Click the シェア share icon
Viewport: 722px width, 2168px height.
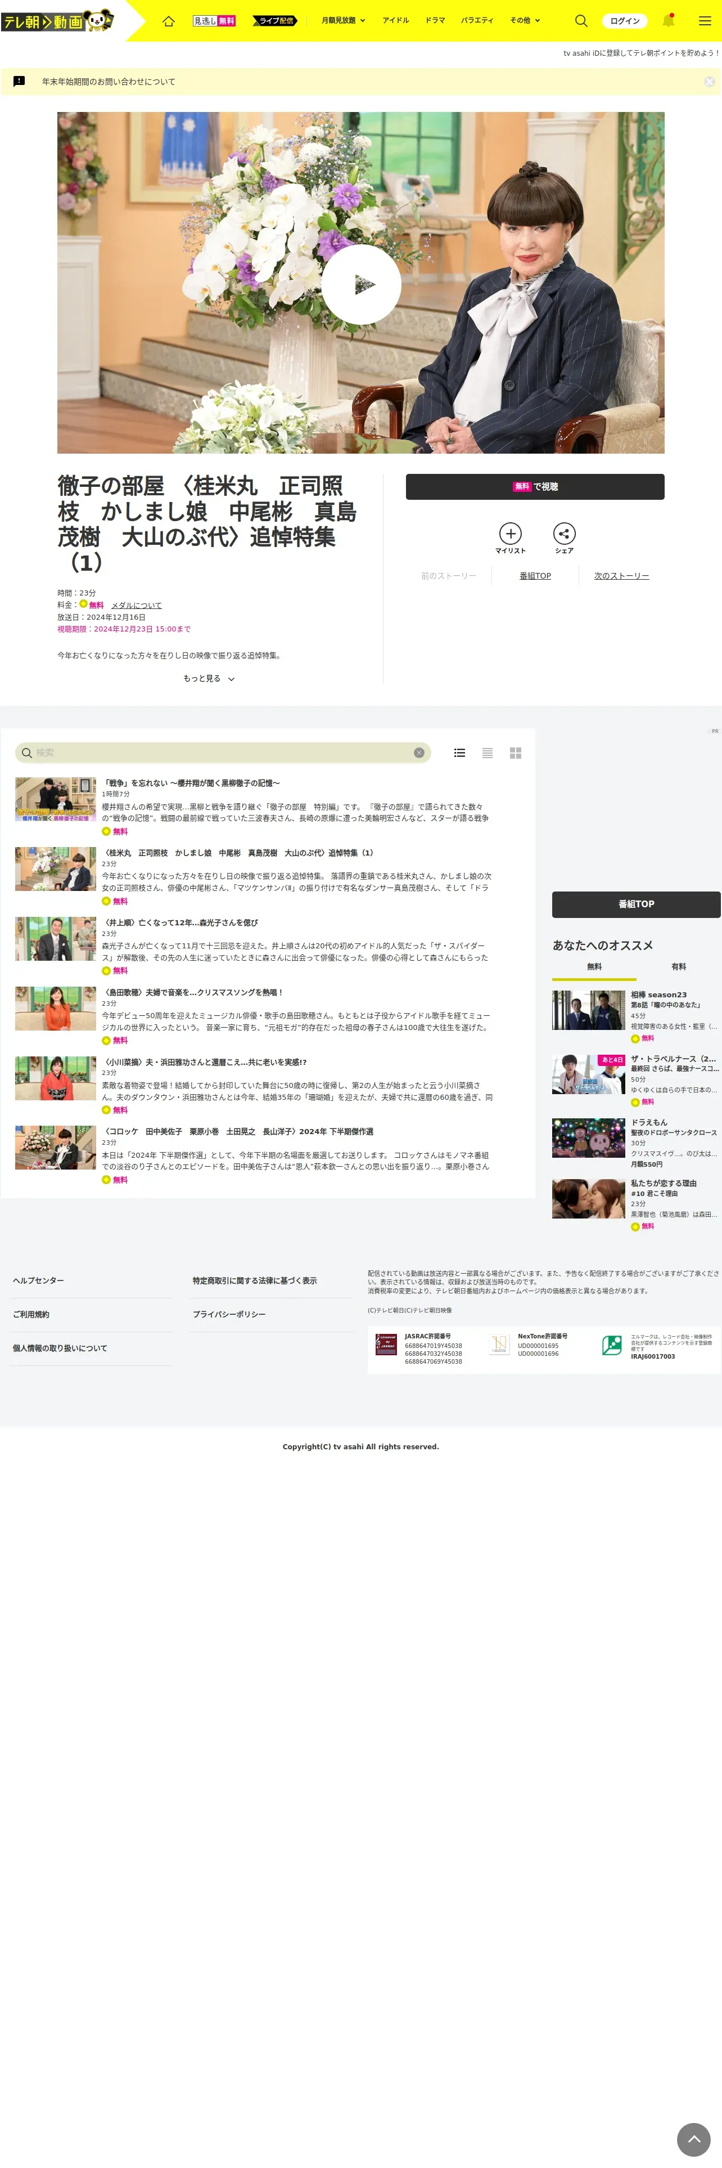(x=564, y=539)
